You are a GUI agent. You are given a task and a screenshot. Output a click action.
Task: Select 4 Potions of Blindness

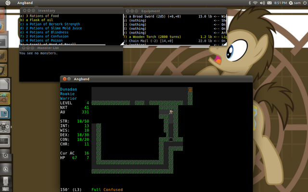tap(44, 32)
